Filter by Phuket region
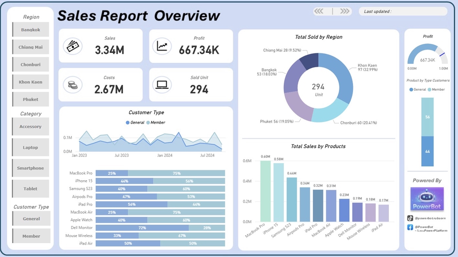Viewport: 458px width, 257px height. (31, 99)
